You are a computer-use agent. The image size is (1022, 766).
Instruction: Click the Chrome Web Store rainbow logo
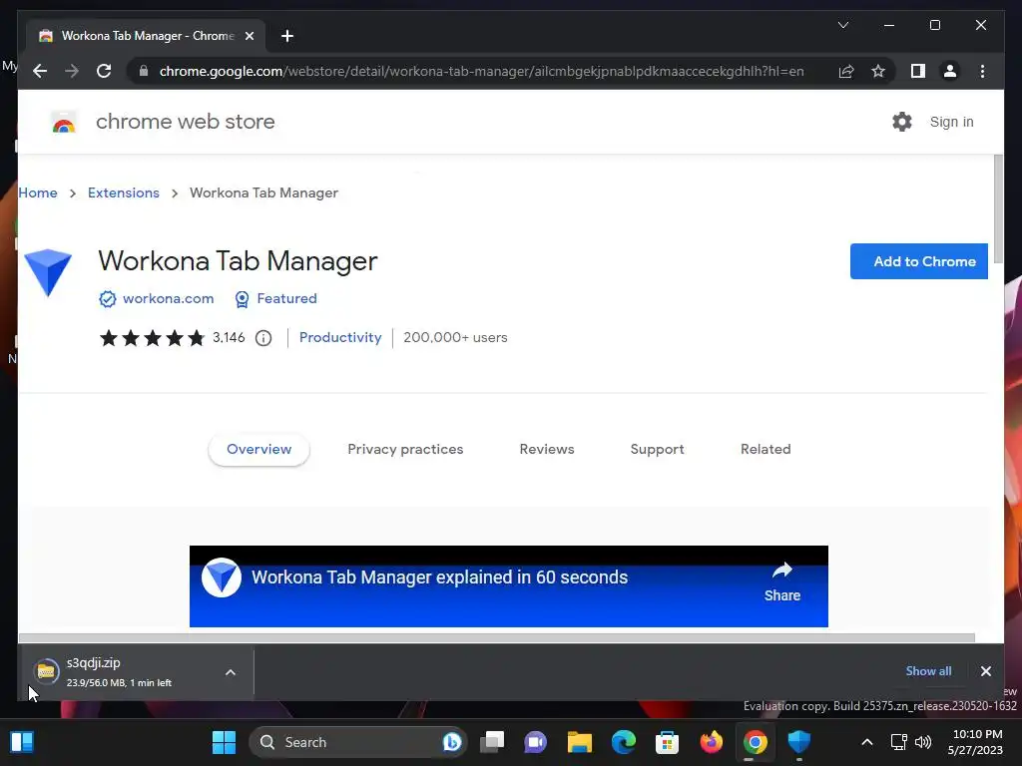(x=63, y=122)
